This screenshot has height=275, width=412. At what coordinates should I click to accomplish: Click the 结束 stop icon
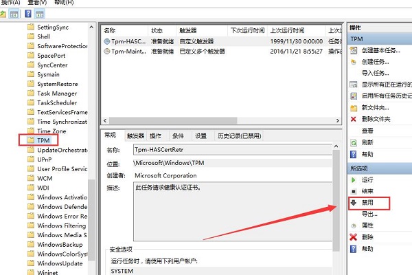click(x=354, y=191)
